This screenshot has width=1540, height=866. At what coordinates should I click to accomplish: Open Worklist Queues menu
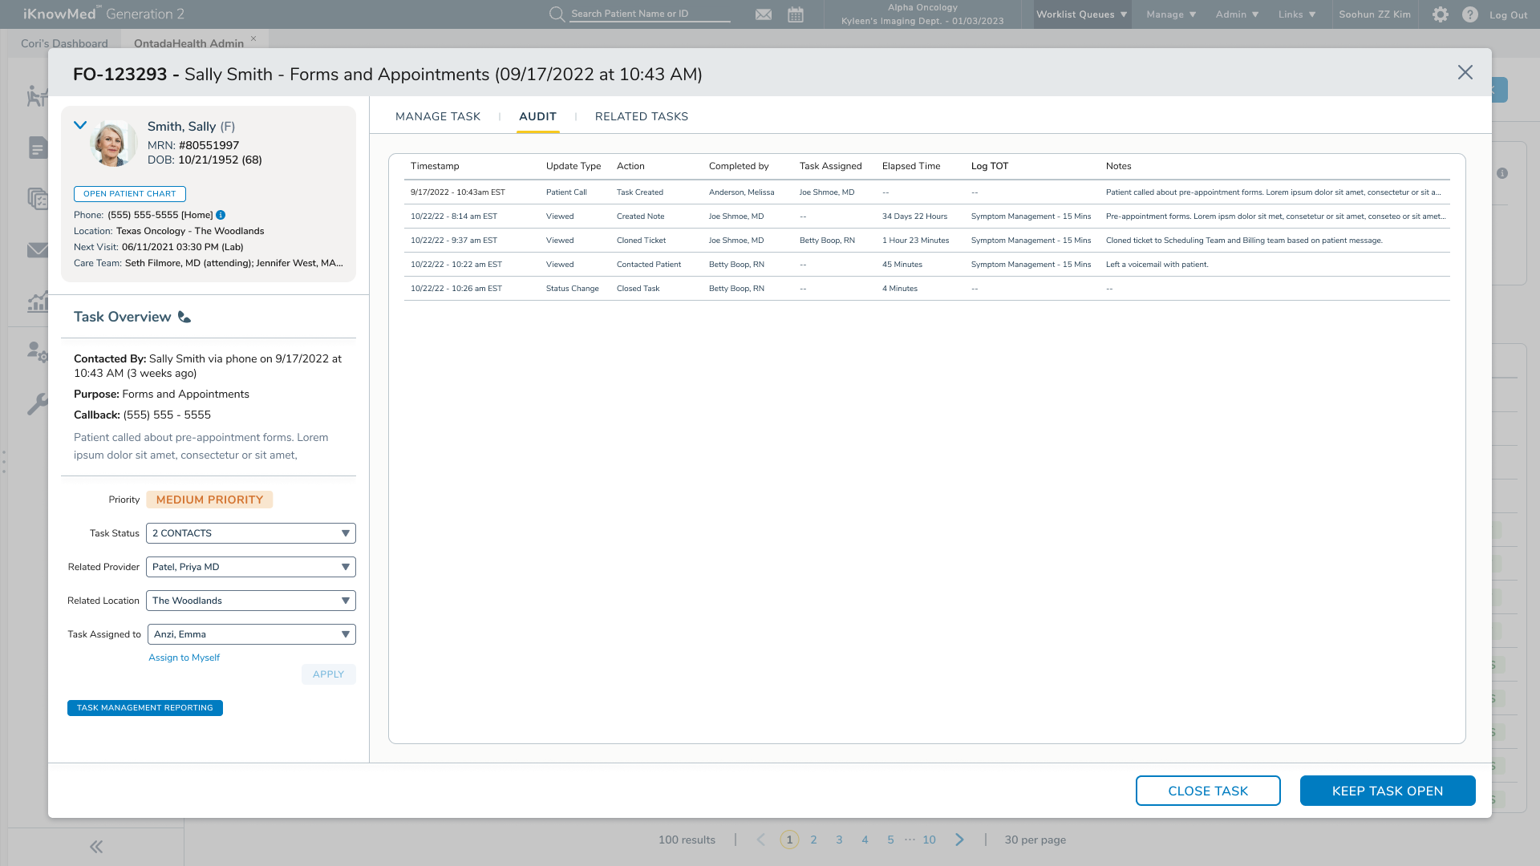point(1081,14)
